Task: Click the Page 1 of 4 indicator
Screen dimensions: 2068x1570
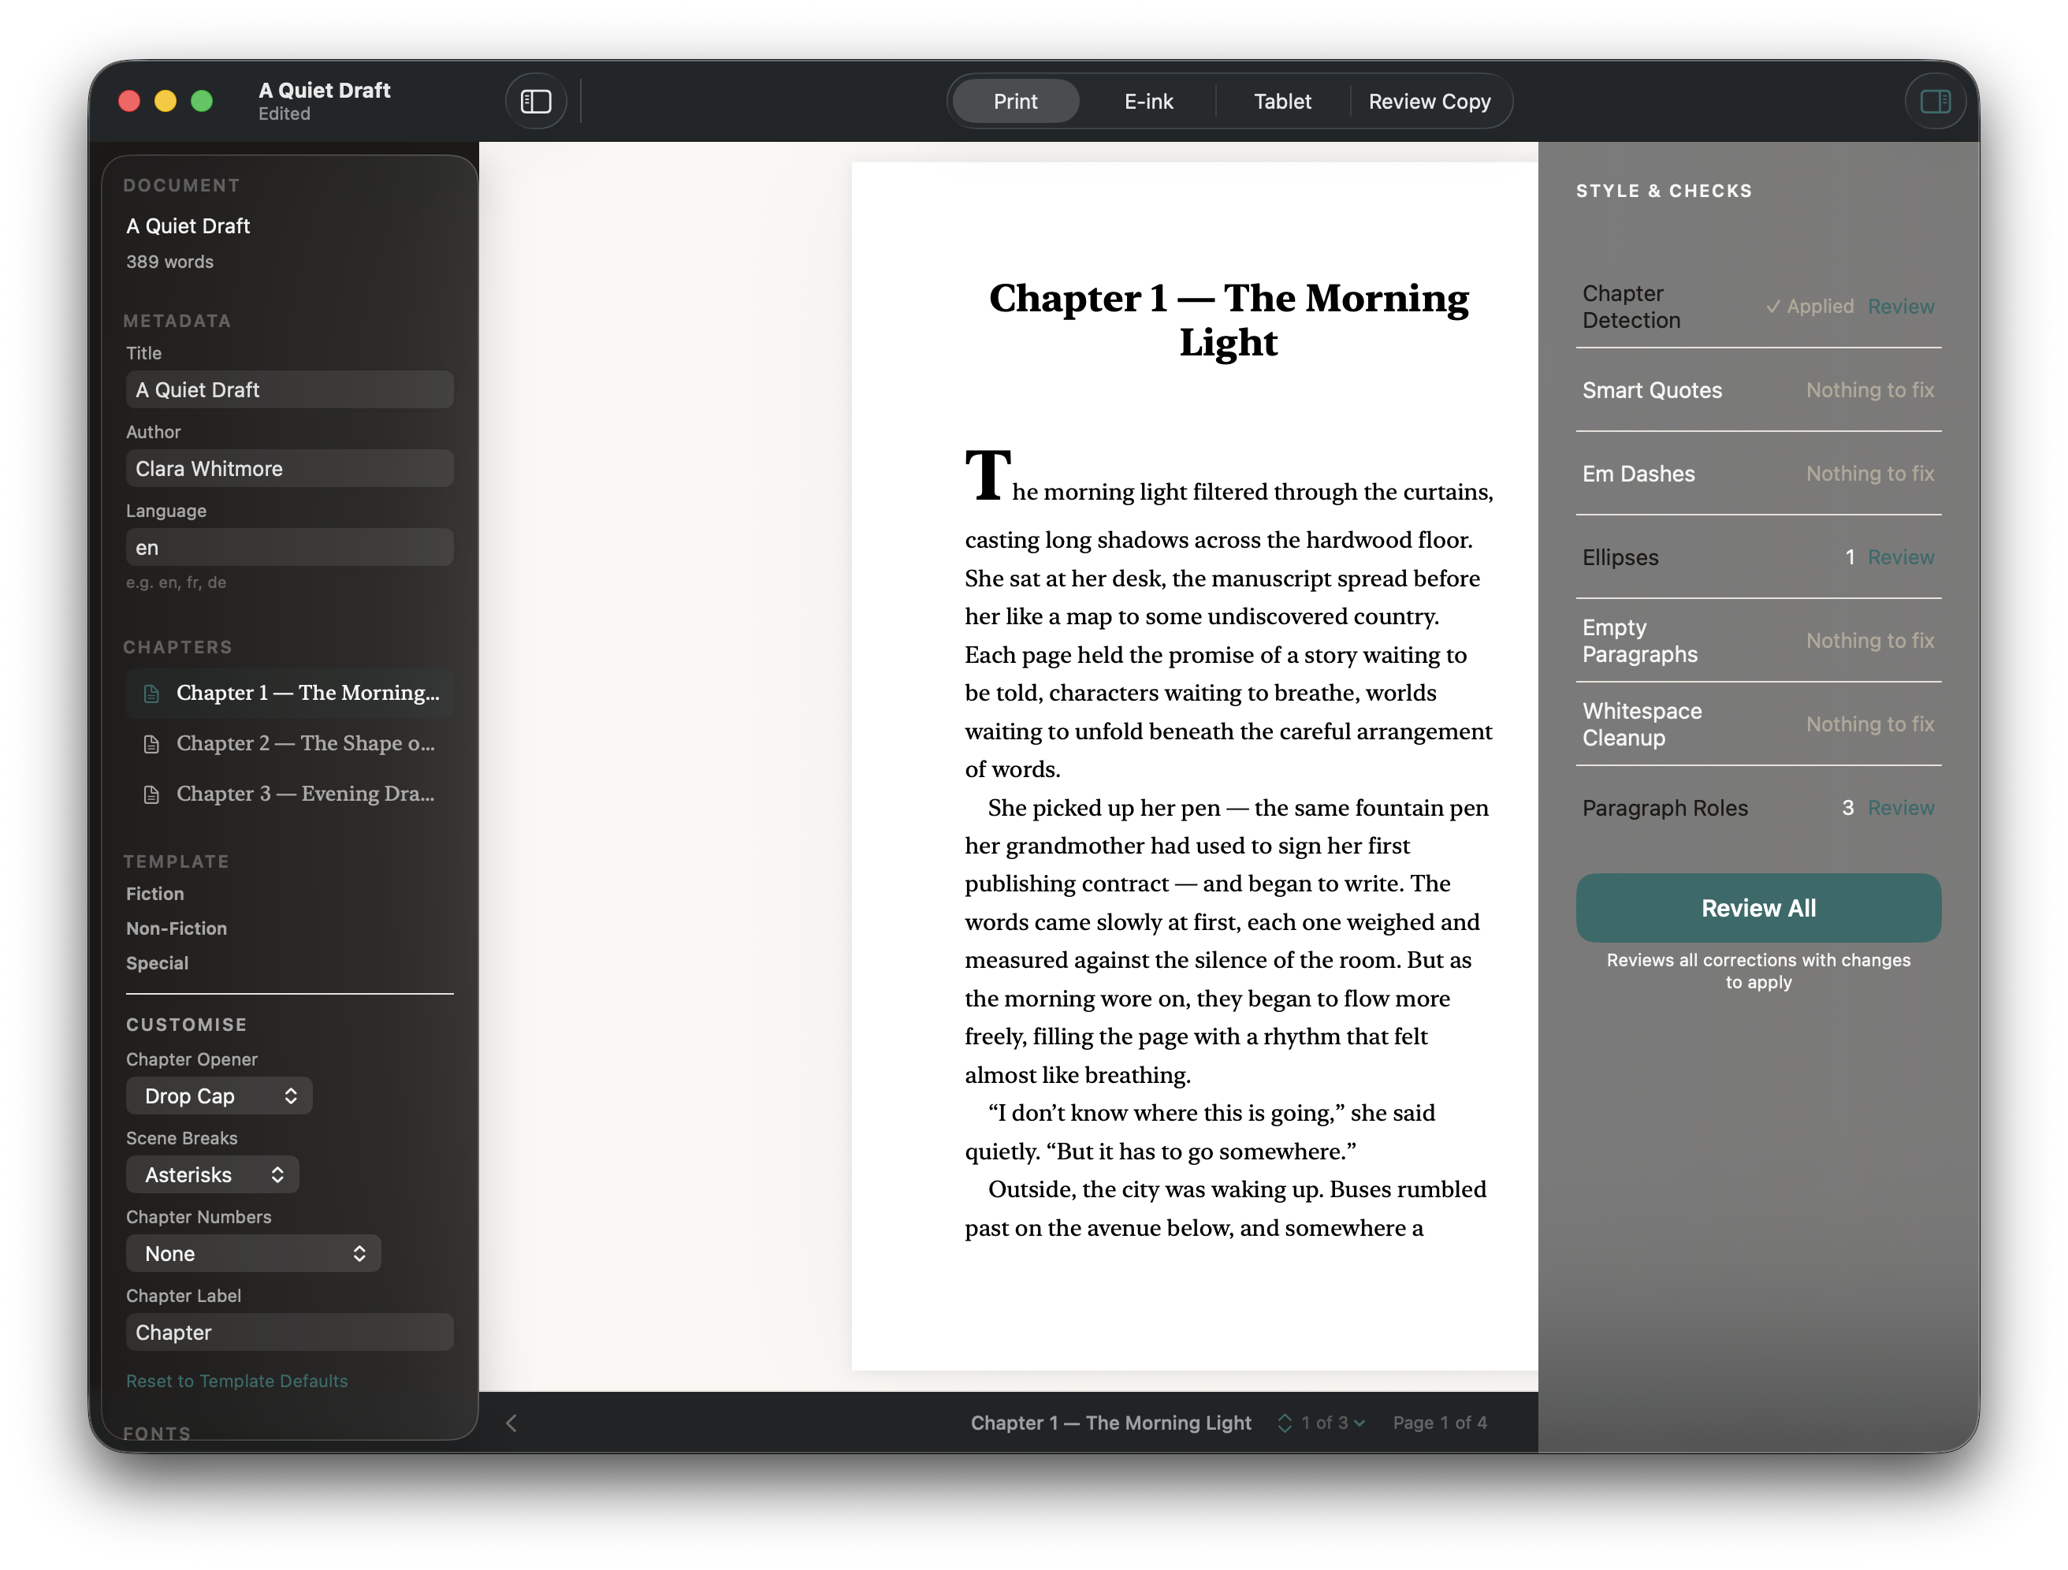Action: [1440, 1423]
